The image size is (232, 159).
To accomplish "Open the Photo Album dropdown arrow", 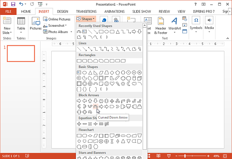I will click(x=71, y=32).
